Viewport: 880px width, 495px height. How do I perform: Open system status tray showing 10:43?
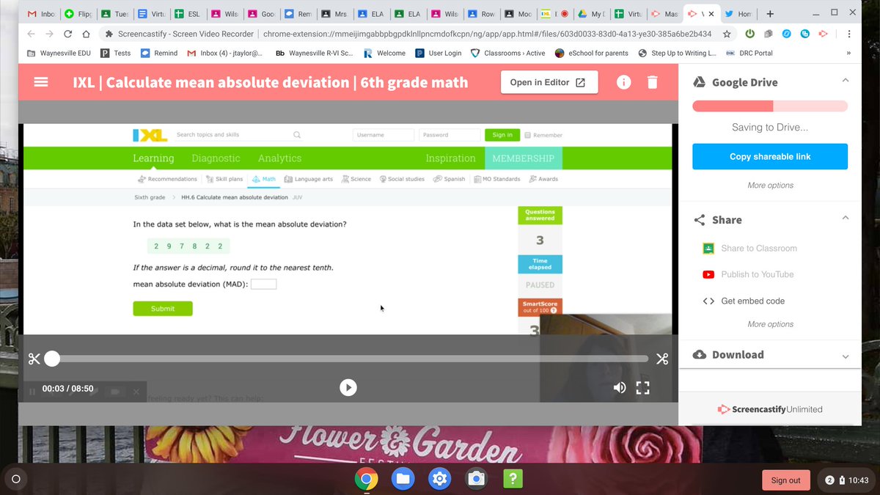(x=847, y=480)
